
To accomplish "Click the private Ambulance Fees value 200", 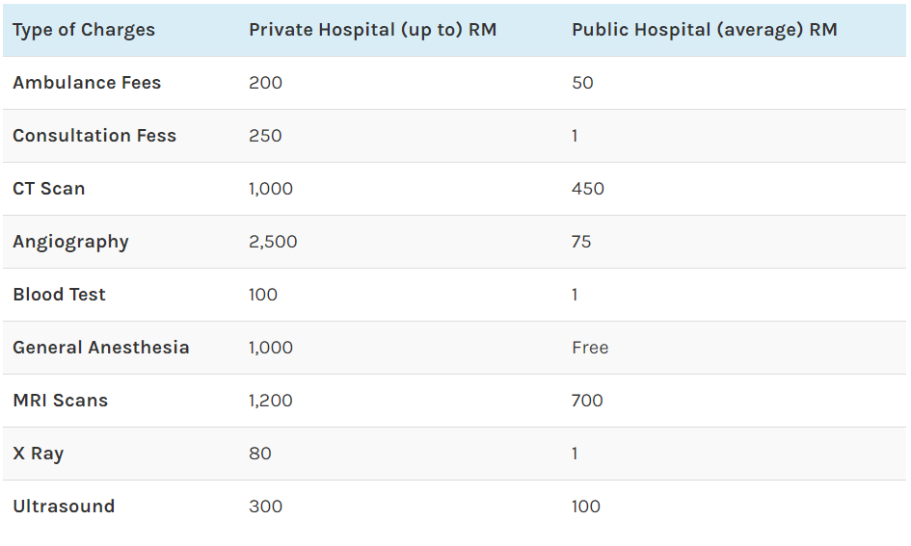I will coord(265,83).
